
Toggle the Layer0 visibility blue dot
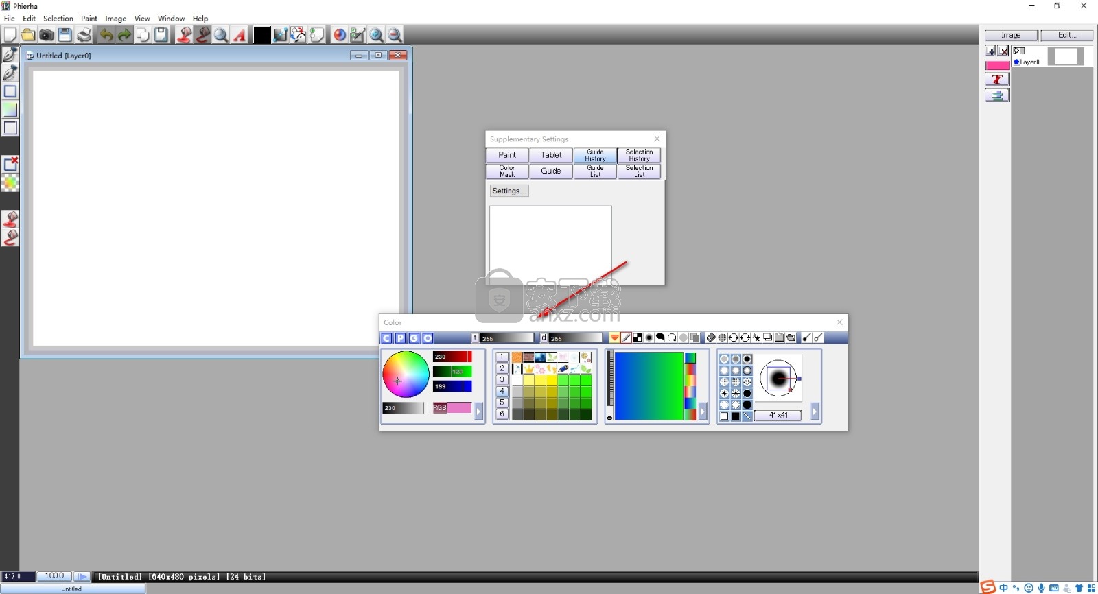[x=1016, y=62]
